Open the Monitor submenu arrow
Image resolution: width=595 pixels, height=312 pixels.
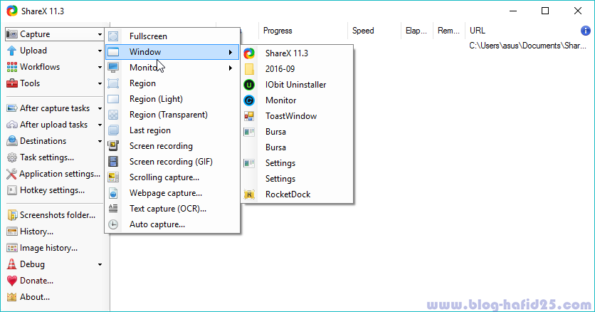point(231,68)
